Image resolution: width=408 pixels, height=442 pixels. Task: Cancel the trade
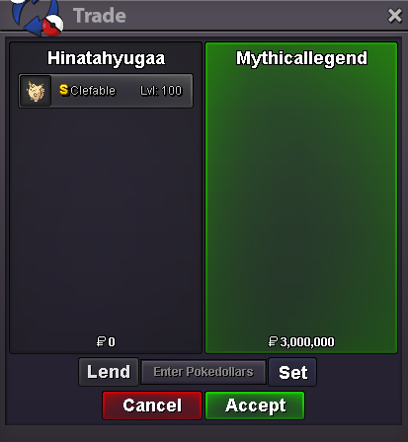(x=152, y=405)
